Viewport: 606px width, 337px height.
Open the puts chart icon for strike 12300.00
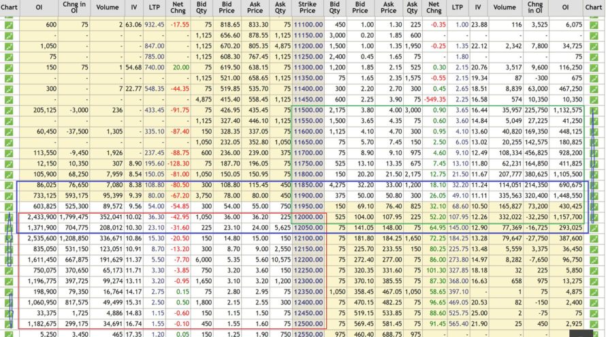(x=594, y=281)
